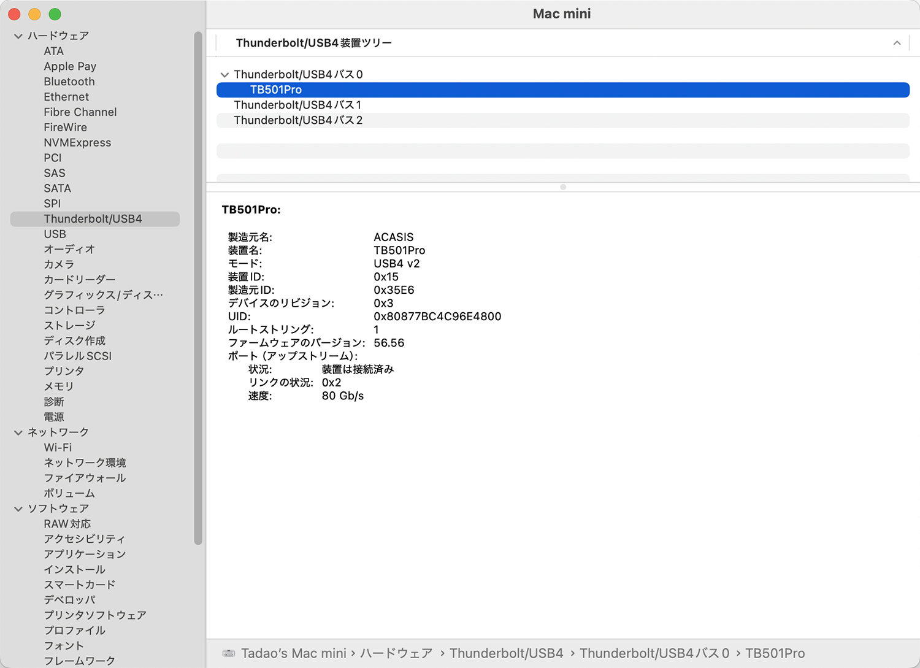Image resolution: width=920 pixels, height=668 pixels.
Task: Open ファイアウォール in the sidebar
Action: (x=85, y=478)
